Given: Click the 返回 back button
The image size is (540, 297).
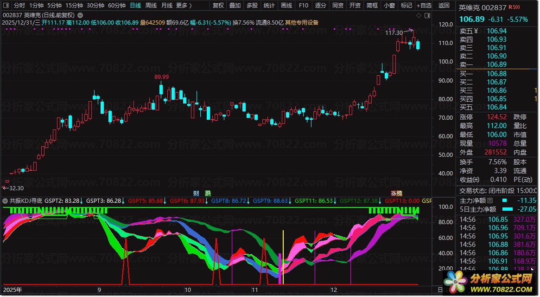Looking at the screenshot, I should click(x=444, y=5).
